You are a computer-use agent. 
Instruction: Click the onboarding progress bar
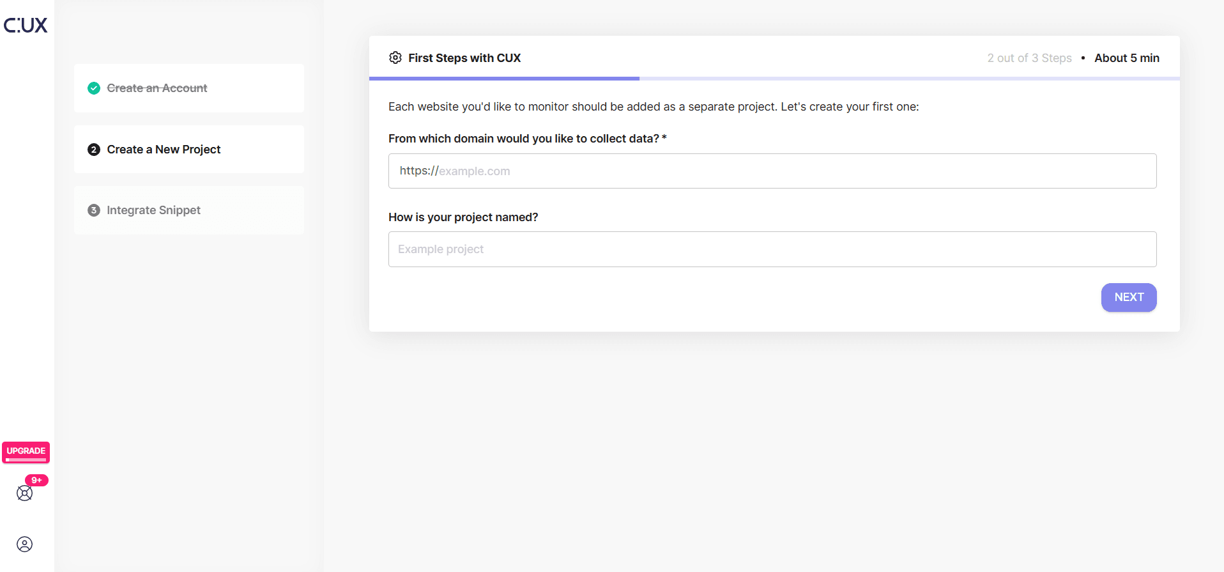coord(774,79)
